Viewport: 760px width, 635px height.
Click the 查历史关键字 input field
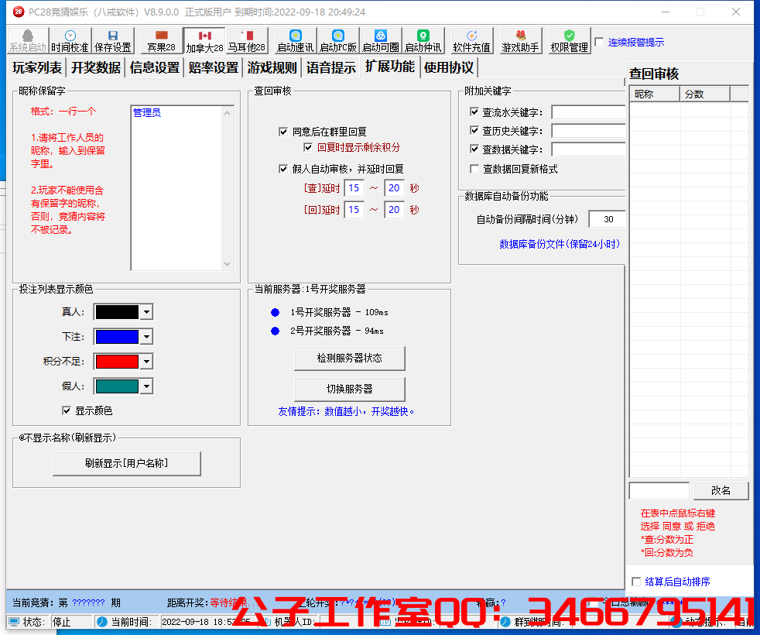click(588, 131)
